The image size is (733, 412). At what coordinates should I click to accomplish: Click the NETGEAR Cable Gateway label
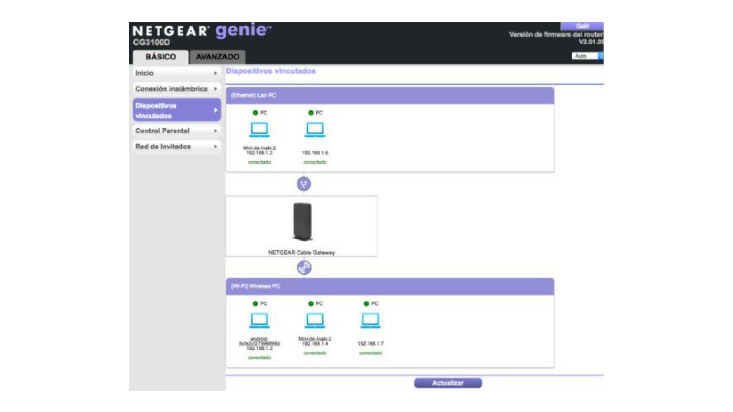click(301, 253)
